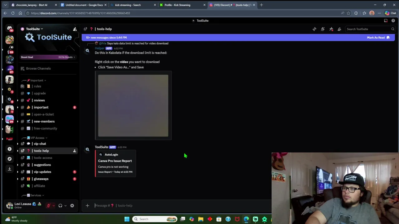Switch to Untitled document Google Docs tab
Viewport: 399px width, 224px height.
[x=84, y=5]
